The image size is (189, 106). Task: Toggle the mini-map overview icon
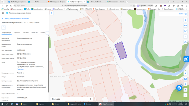tap(185, 79)
